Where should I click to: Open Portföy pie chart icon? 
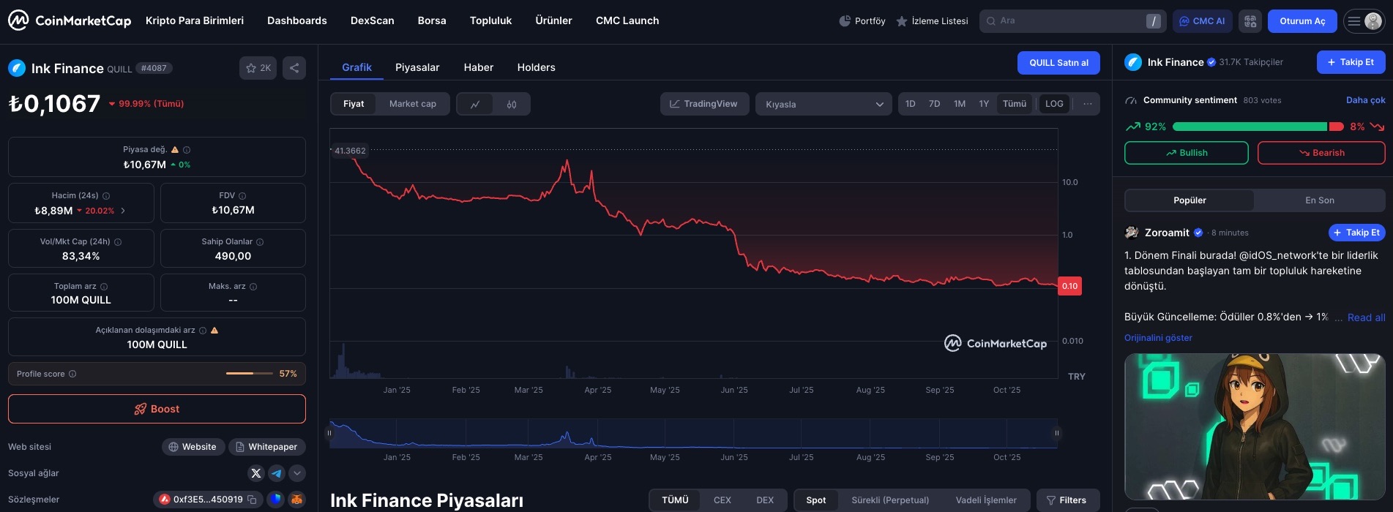(x=845, y=21)
